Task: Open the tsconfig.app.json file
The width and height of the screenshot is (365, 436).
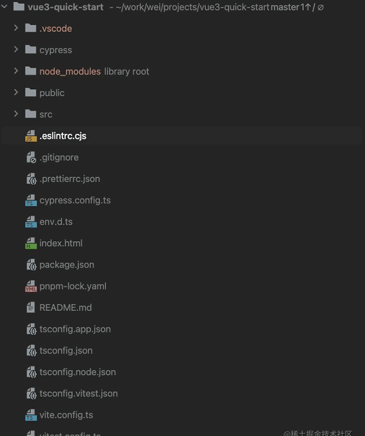Action: click(75, 330)
